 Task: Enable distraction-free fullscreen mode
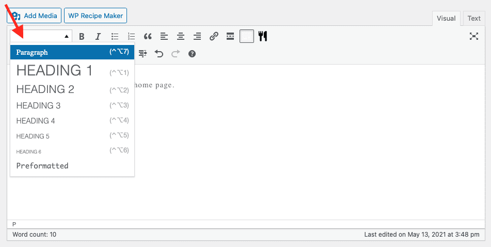(474, 36)
